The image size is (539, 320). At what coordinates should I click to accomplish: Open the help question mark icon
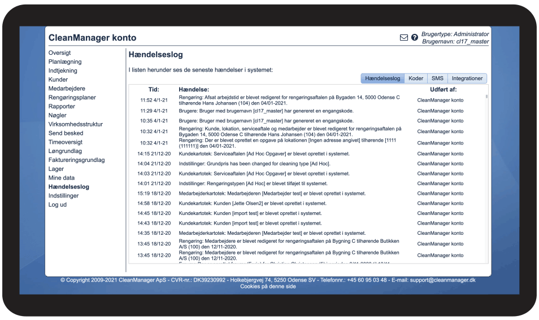(x=415, y=37)
